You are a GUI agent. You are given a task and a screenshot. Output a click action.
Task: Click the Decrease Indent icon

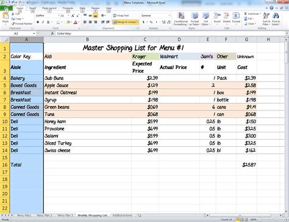(x=103, y=22)
